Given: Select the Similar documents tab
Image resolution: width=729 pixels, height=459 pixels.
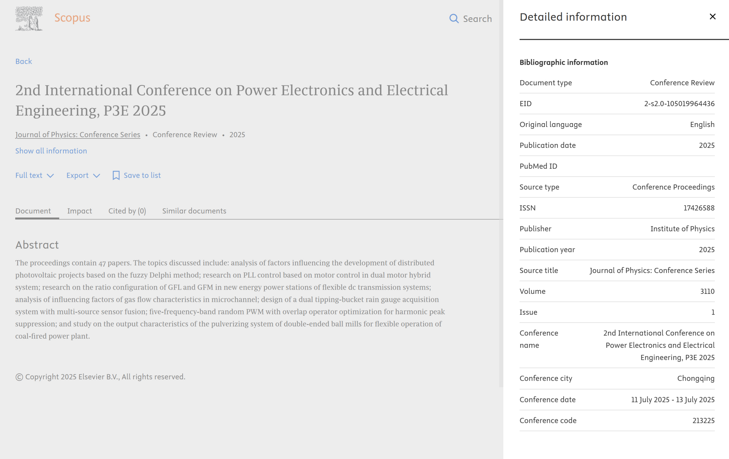Looking at the screenshot, I should click(194, 211).
